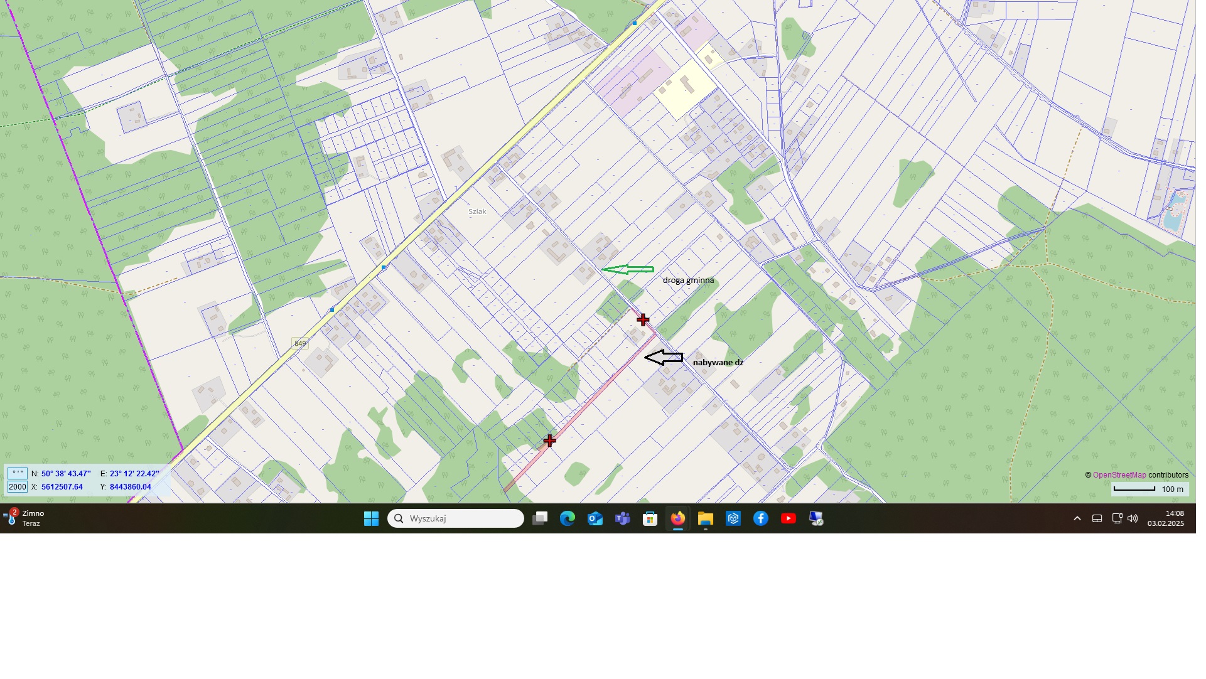Viewport: 1206px width, 679px height.
Task: Click the 2000 coordinate system box
Action: [x=17, y=488]
